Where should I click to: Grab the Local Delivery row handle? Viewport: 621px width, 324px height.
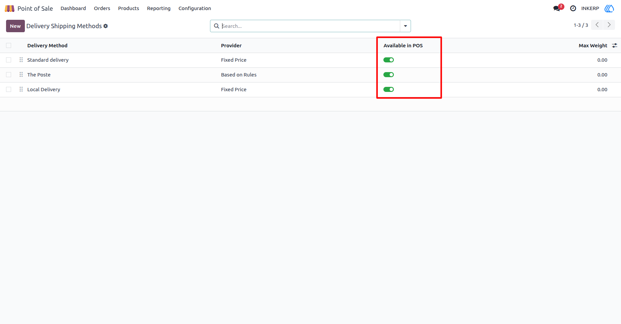tap(21, 89)
